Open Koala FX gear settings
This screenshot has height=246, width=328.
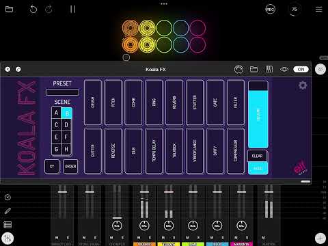click(303, 85)
